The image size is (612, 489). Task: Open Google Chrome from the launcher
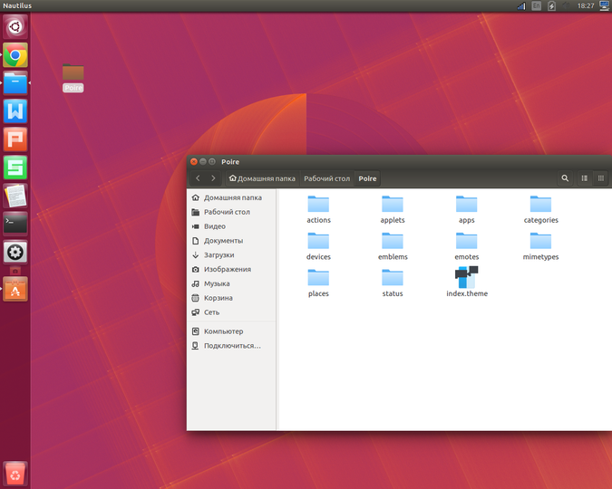[x=15, y=55]
